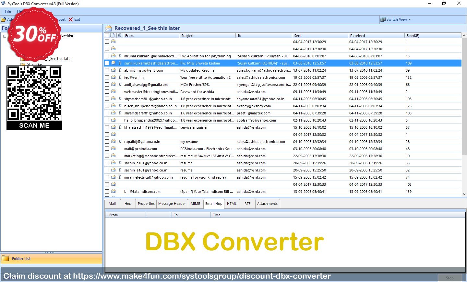Screen dimensions: 467x282
Task: Check the ied@vsnl.in email checkbox
Action: click(107, 77)
